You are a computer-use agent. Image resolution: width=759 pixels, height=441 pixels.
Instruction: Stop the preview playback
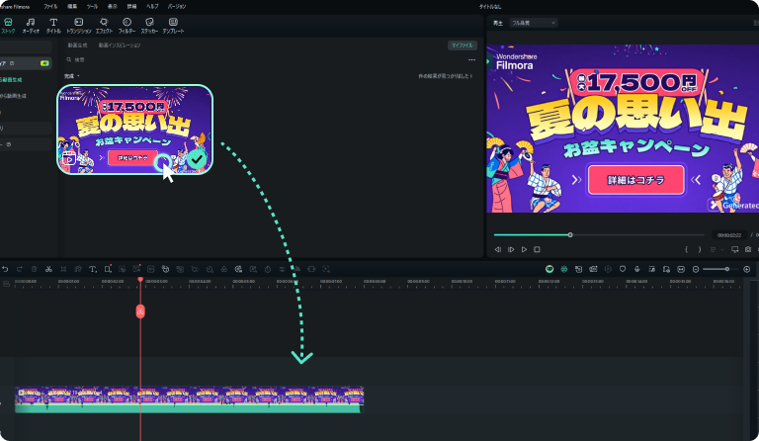(x=537, y=249)
